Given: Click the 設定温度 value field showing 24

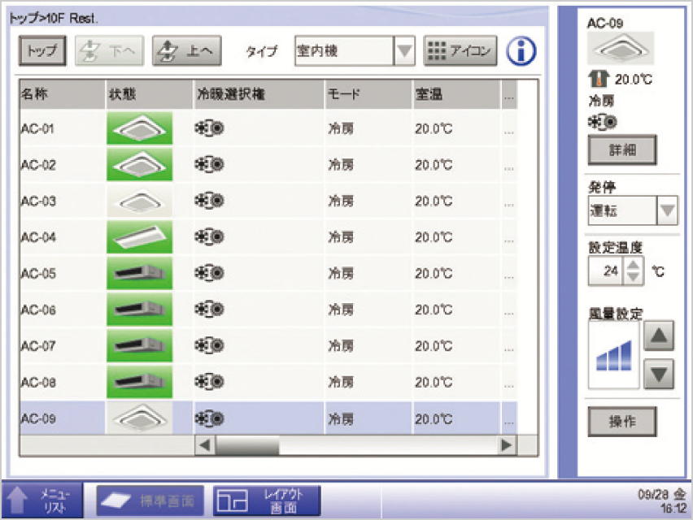Looking at the screenshot, I should (606, 271).
